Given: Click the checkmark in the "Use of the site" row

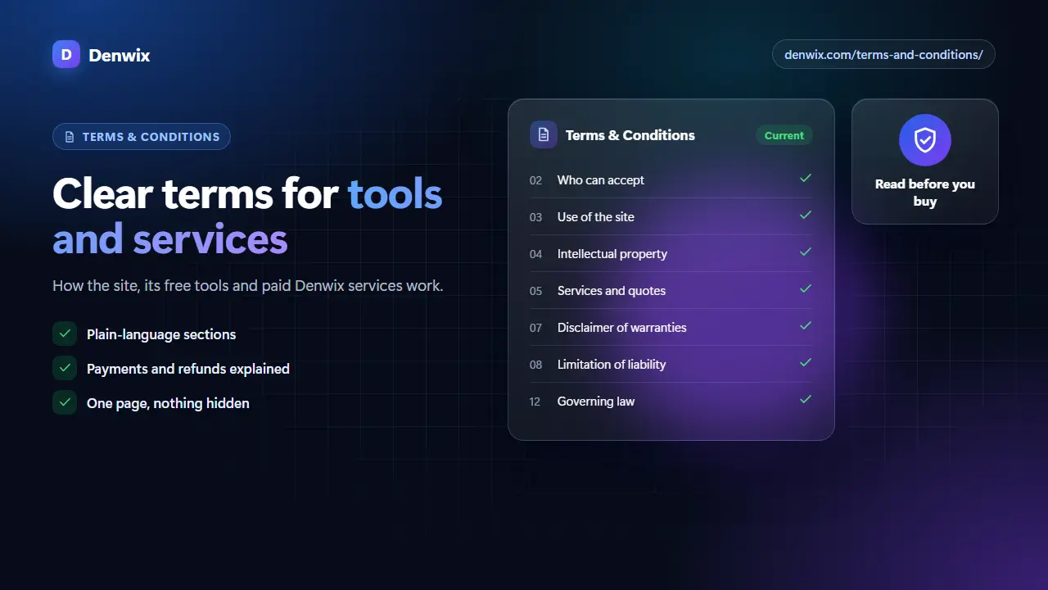Looking at the screenshot, I should pyautogui.click(x=806, y=215).
